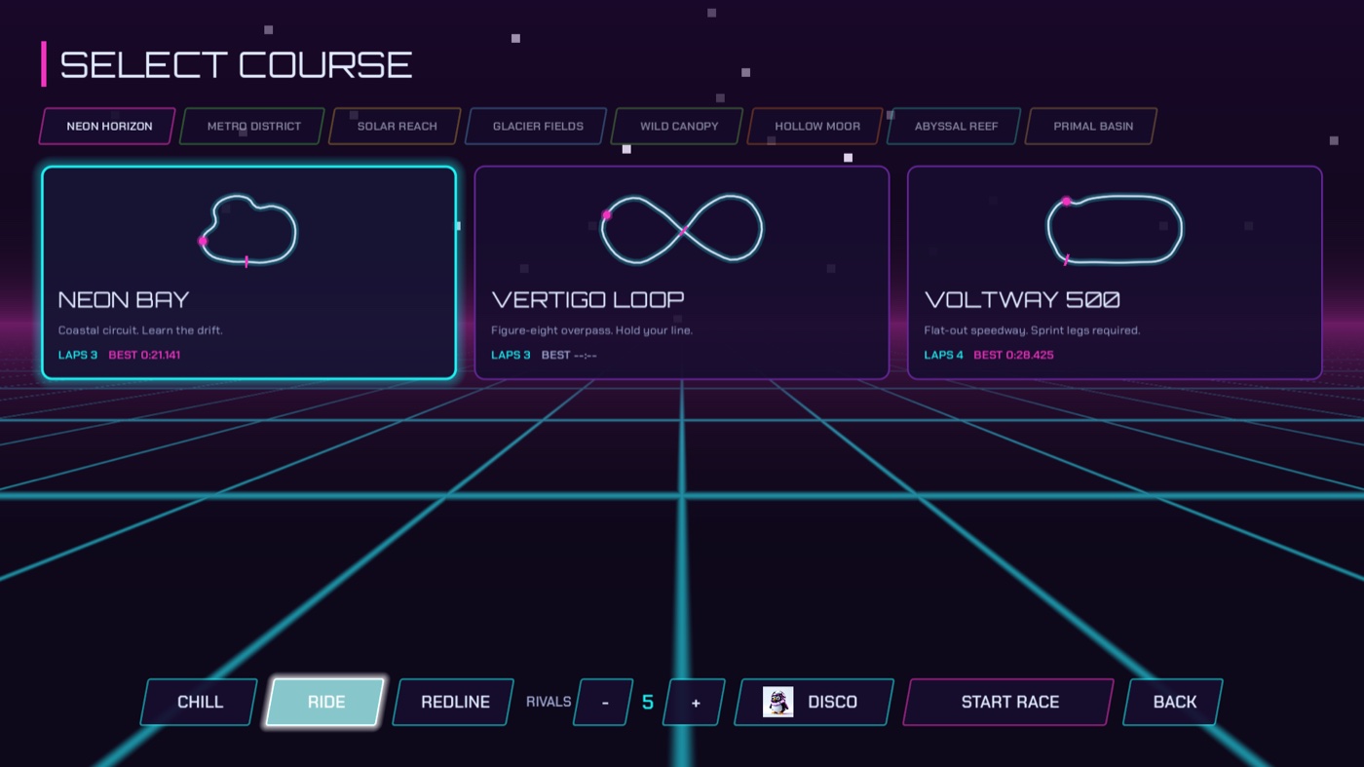Click the Vertigo Loop figure-eight track outline
The height and width of the screenshot is (767, 1364).
(x=681, y=229)
